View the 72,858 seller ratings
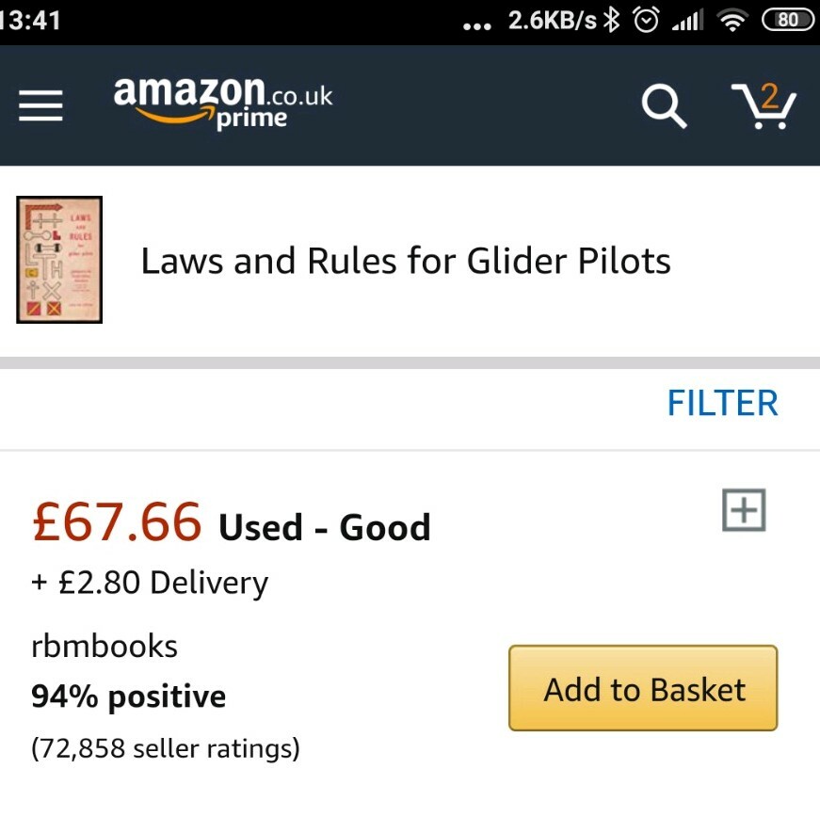The width and height of the screenshot is (820, 817). [x=167, y=748]
